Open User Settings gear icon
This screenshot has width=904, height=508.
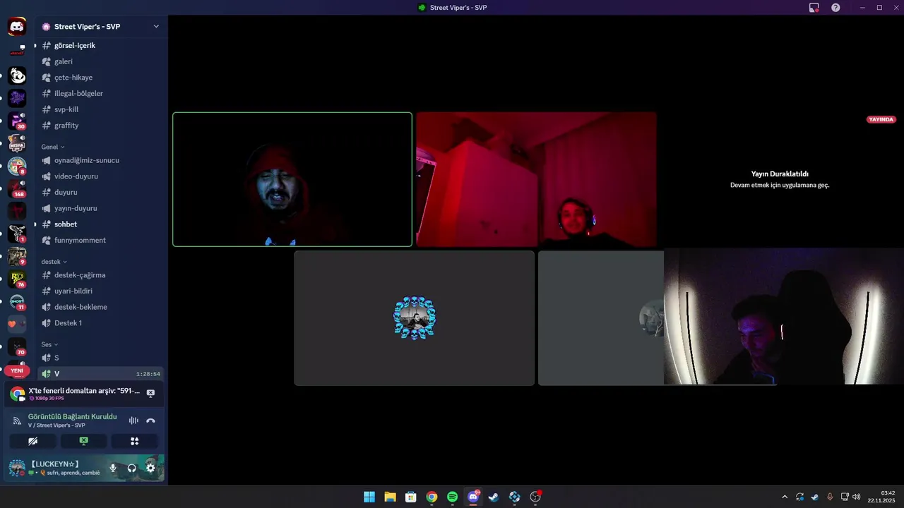pyautogui.click(x=150, y=468)
